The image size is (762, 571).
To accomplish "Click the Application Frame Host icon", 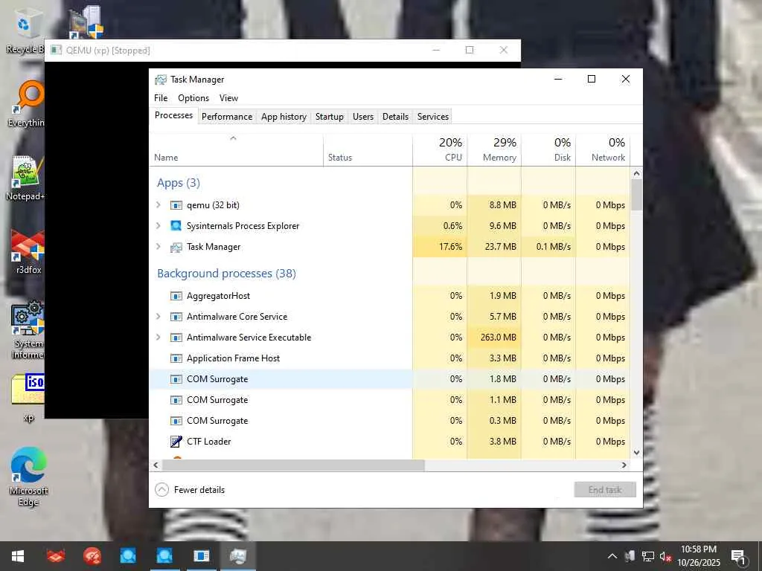I will coord(176,358).
